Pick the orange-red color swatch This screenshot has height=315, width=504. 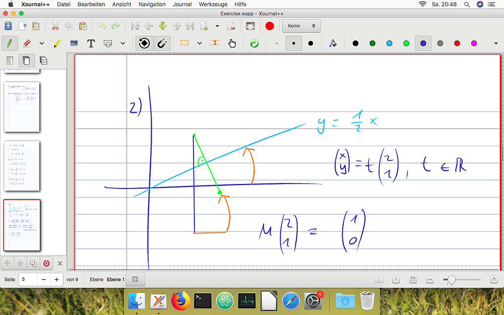tap(457, 43)
